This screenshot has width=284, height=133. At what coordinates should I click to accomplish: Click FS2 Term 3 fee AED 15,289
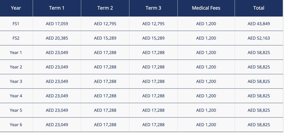click(153, 38)
